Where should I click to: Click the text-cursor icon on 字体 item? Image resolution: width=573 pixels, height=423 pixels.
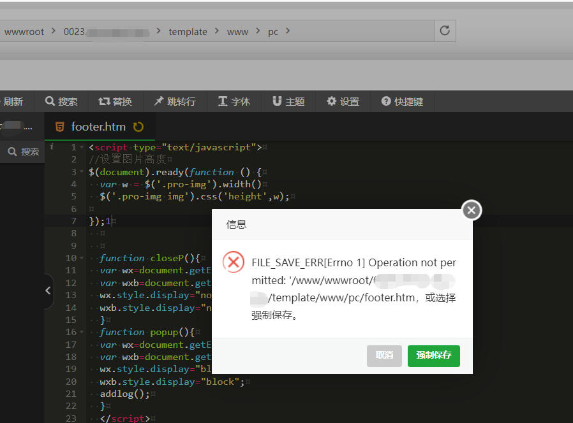coord(223,101)
